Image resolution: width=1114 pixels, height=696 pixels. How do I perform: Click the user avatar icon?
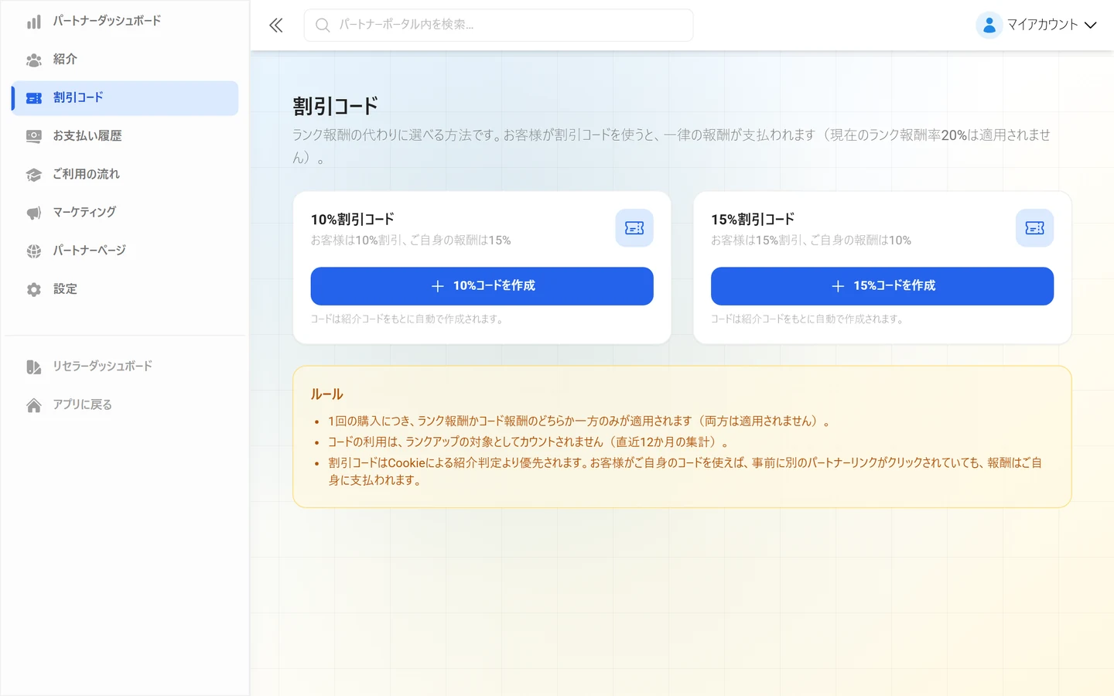[x=989, y=26]
